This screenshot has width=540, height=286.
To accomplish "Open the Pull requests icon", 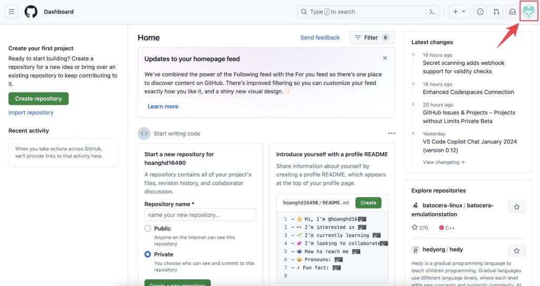I will click(496, 12).
